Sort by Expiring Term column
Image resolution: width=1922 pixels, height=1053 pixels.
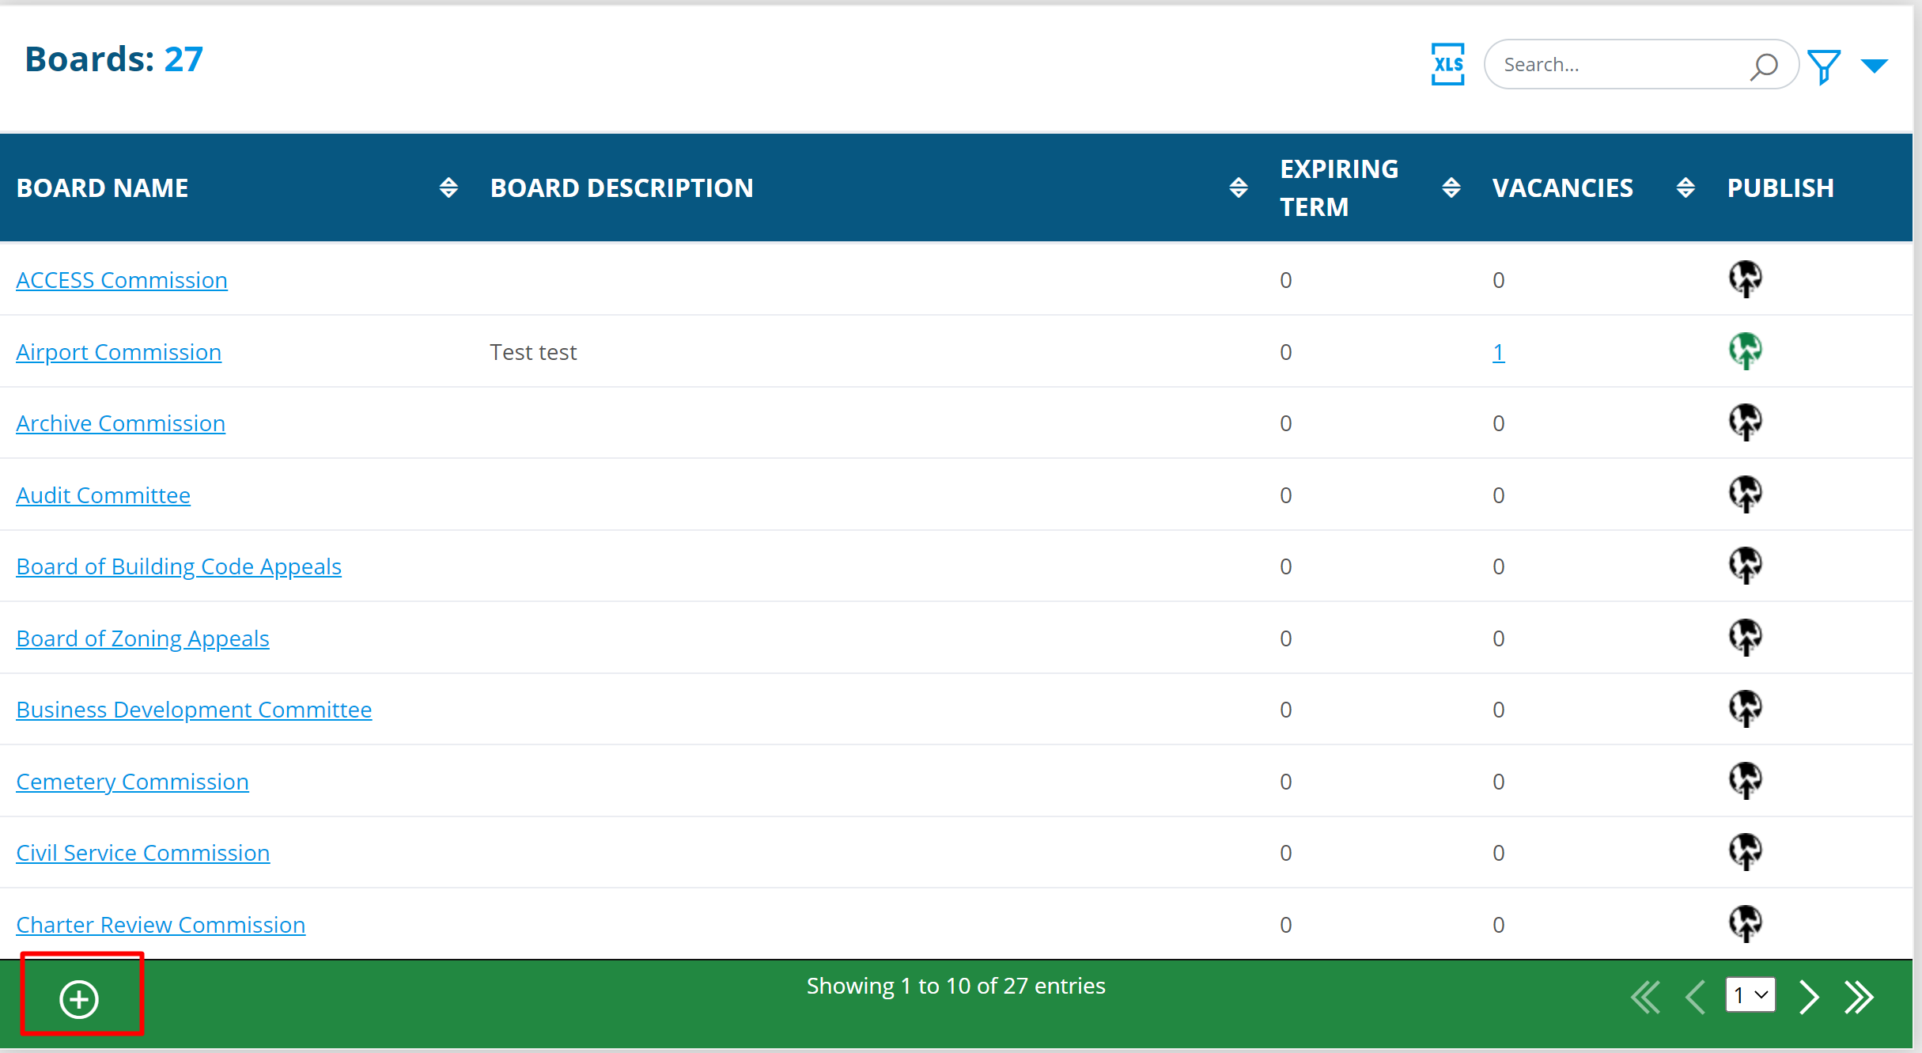(1451, 187)
